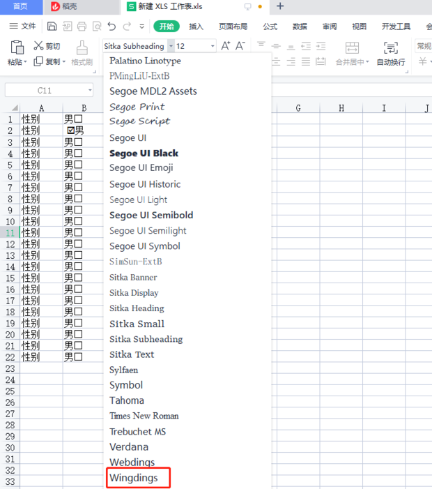Select the Format Painter 格式刷

tap(82, 53)
